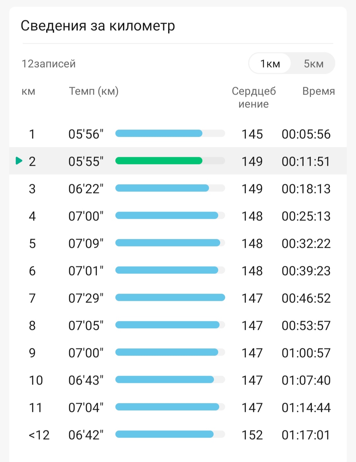
Task: Select the last <12 partial kilometer row
Action: (x=178, y=435)
